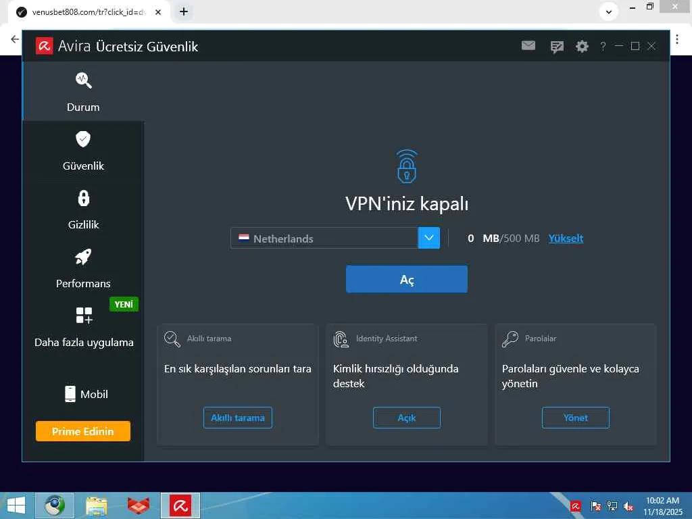Open the Gizlilik padlock section
Image resolution: width=692 pixels, height=519 pixels.
coord(83,209)
